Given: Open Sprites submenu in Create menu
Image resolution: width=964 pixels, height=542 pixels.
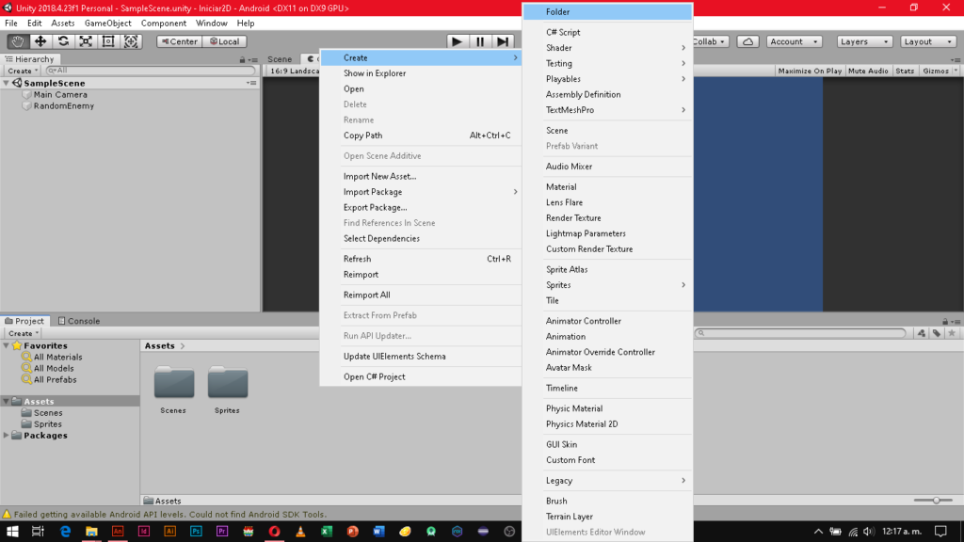Looking at the screenshot, I should [x=607, y=285].
